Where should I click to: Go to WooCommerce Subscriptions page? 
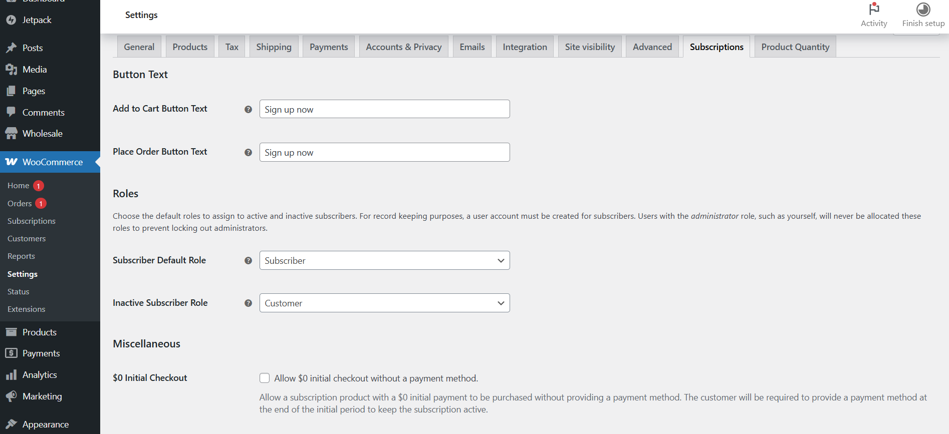coord(31,221)
